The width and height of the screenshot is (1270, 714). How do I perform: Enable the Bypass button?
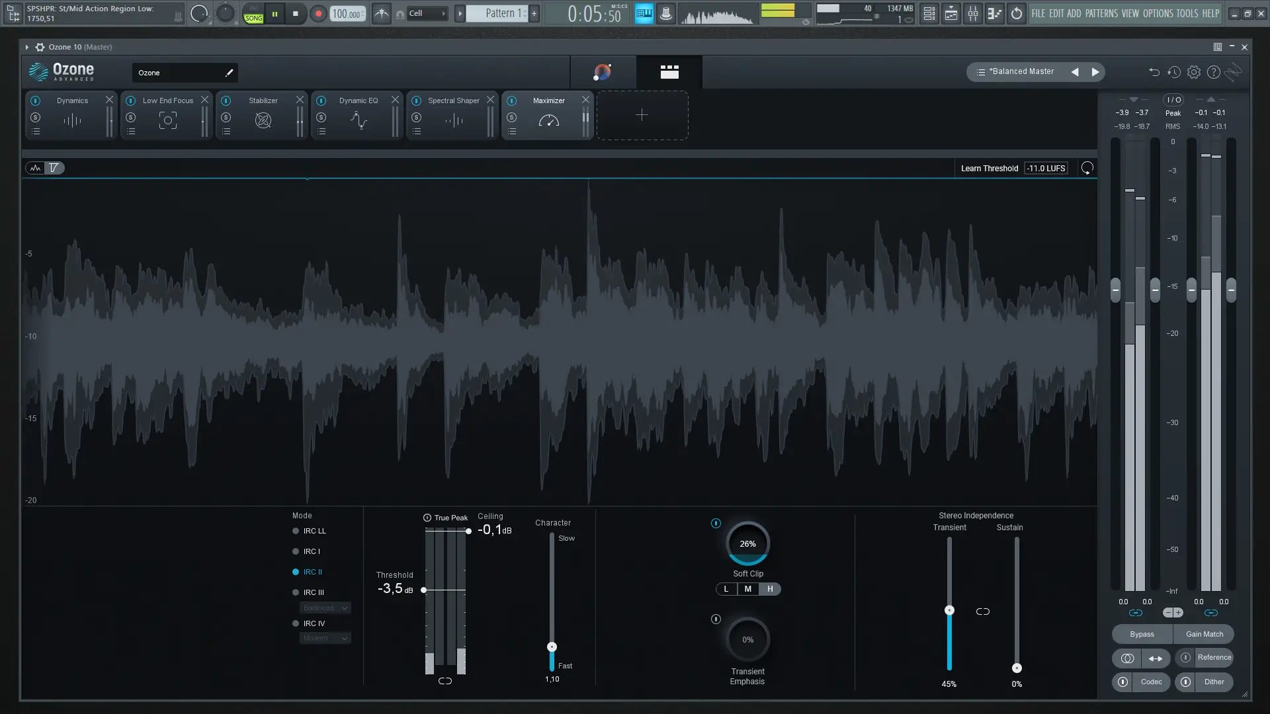coord(1141,634)
